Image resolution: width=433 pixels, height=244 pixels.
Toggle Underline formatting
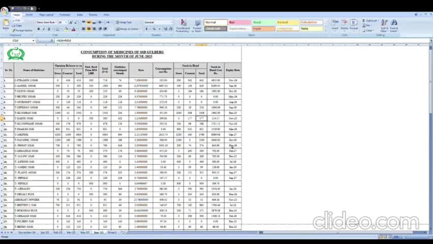[x=49, y=29]
